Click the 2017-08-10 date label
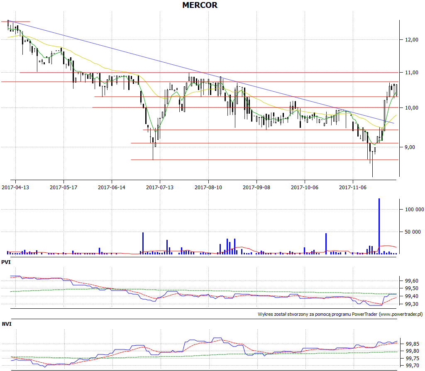425x371 pixels. 208,187
